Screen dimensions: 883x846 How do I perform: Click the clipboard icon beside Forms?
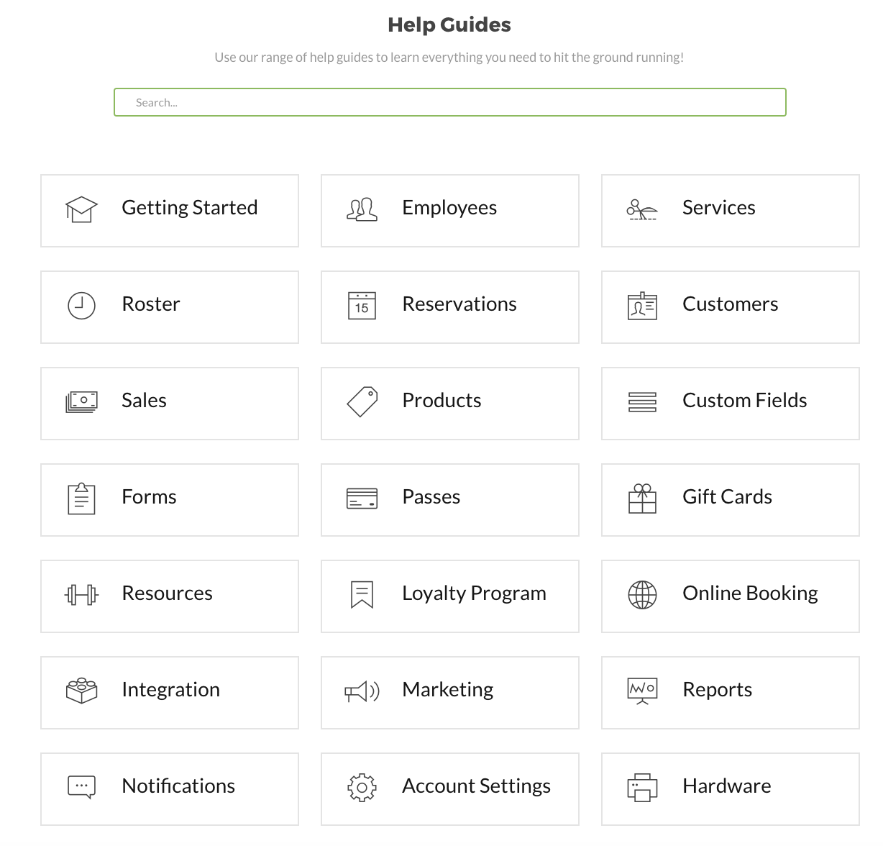(x=81, y=499)
